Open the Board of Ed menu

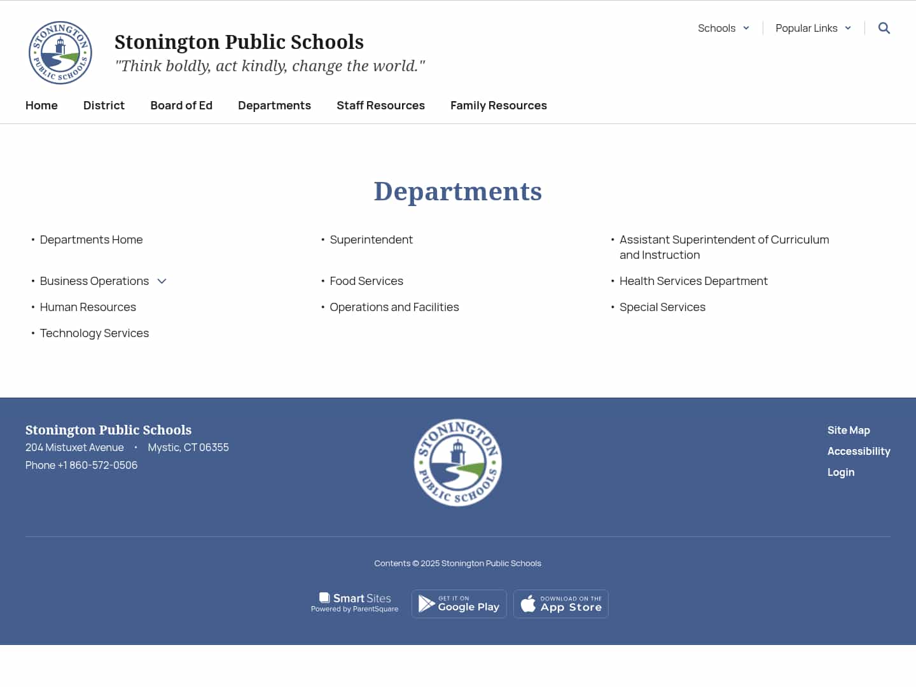click(x=181, y=105)
